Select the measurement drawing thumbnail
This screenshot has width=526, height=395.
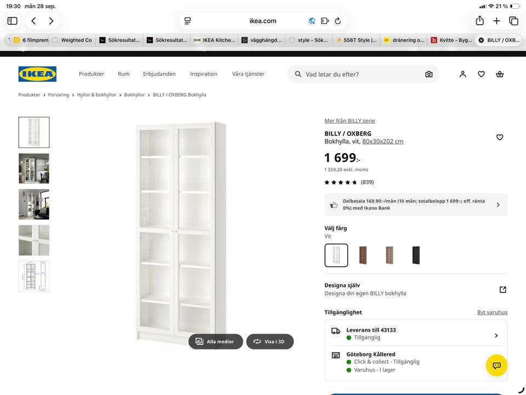[34, 276]
